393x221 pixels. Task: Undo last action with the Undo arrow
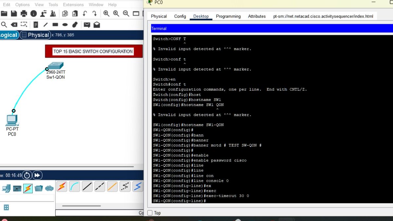[85, 13]
